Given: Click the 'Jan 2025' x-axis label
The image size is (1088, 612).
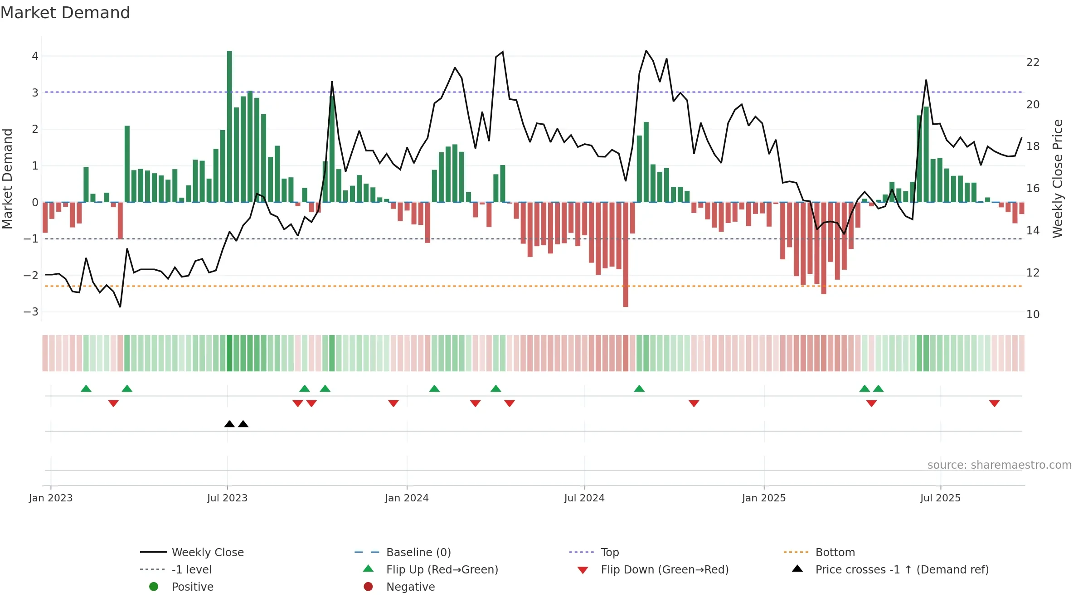Looking at the screenshot, I should pos(764,498).
